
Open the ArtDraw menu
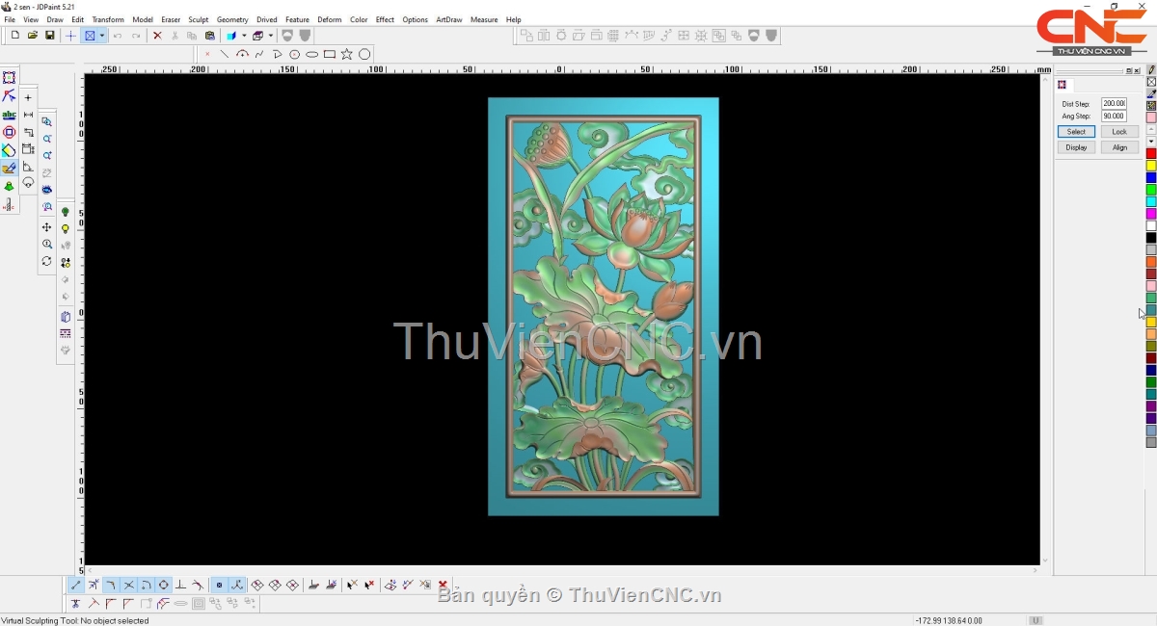[448, 19]
